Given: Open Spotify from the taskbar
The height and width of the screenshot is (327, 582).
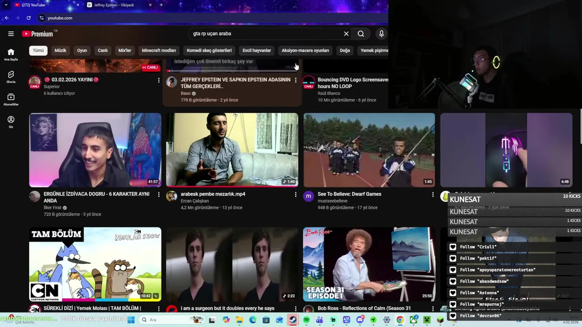Looking at the screenshot, I should tap(306, 320).
